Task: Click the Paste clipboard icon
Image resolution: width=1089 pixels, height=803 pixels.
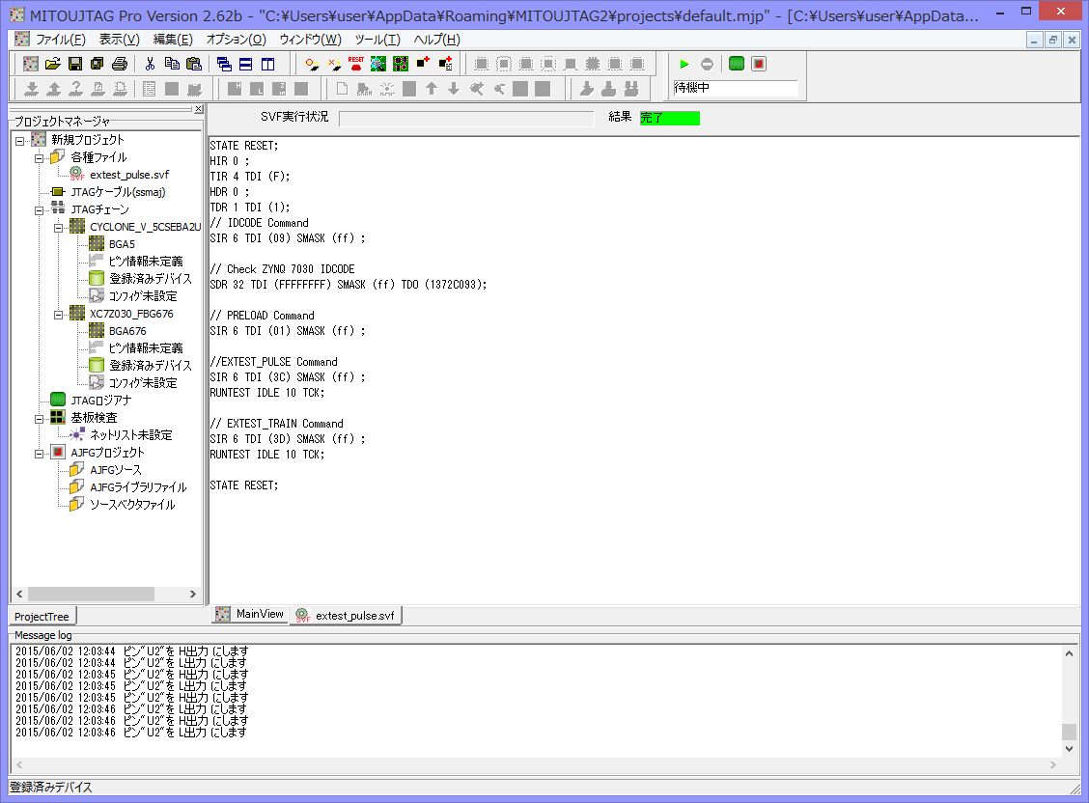Action: pyautogui.click(x=194, y=64)
